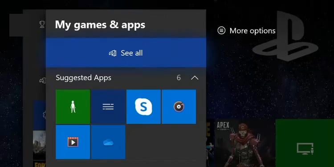
Task: Open the OneDrive cloud app tile
Action: pyautogui.click(x=108, y=142)
